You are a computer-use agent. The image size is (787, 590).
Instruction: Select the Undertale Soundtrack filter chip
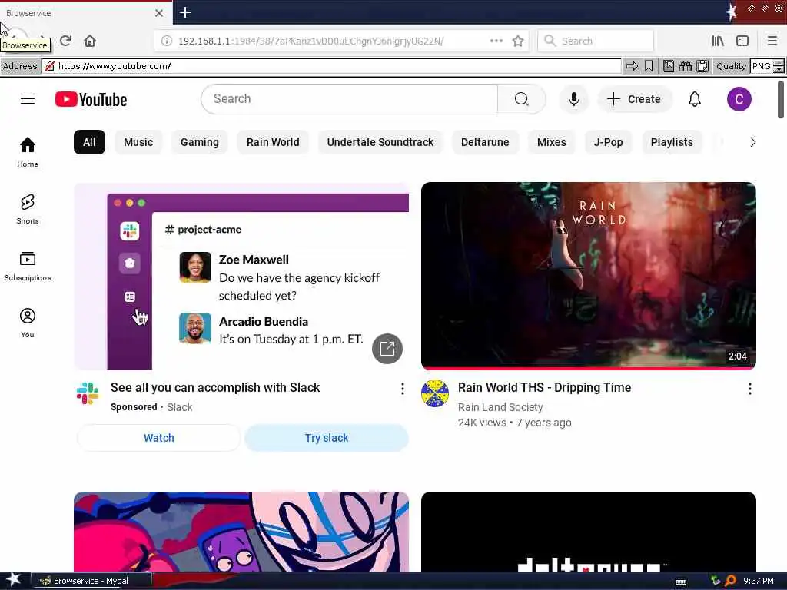(380, 142)
